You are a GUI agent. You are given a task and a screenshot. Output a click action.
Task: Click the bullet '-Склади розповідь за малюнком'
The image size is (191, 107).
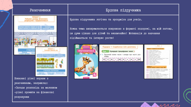tap(36, 88)
